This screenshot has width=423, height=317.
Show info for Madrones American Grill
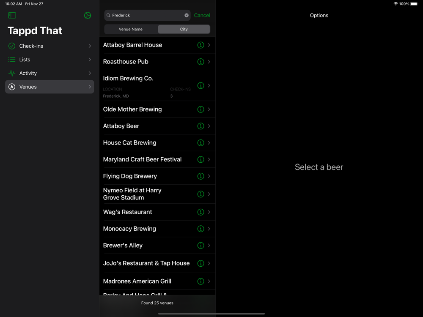pyautogui.click(x=201, y=281)
